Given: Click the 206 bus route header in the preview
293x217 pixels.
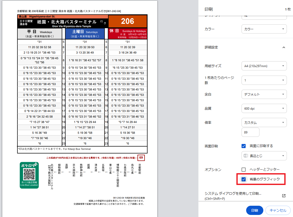Looking at the screenshot, I should coord(128,22).
